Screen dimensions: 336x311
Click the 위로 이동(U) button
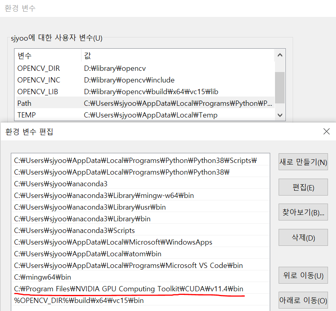click(x=303, y=275)
